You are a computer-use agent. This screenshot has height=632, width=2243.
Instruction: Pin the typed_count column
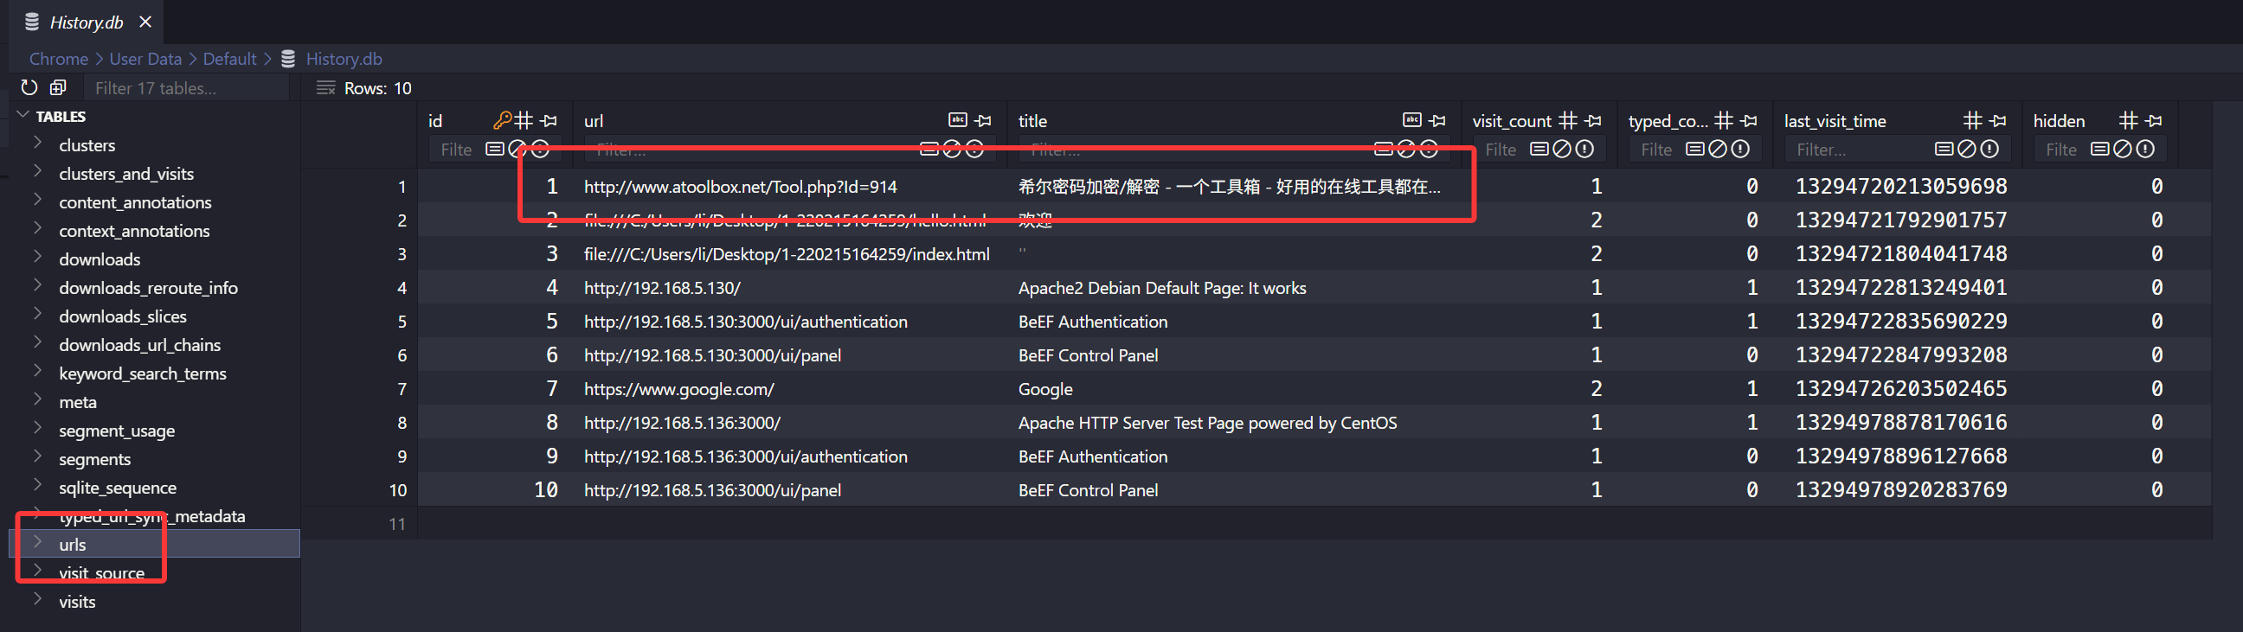point(1749,120)
